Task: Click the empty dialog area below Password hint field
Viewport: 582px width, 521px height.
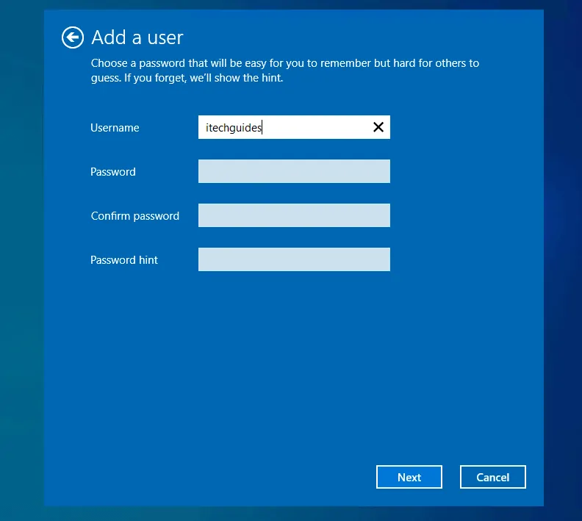Action: pos(294,353)
